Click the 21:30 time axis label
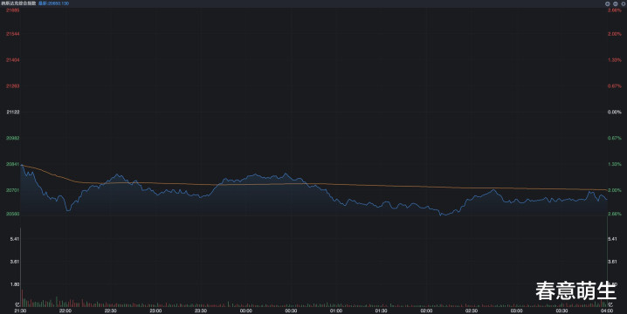 (x=20, y=311)
